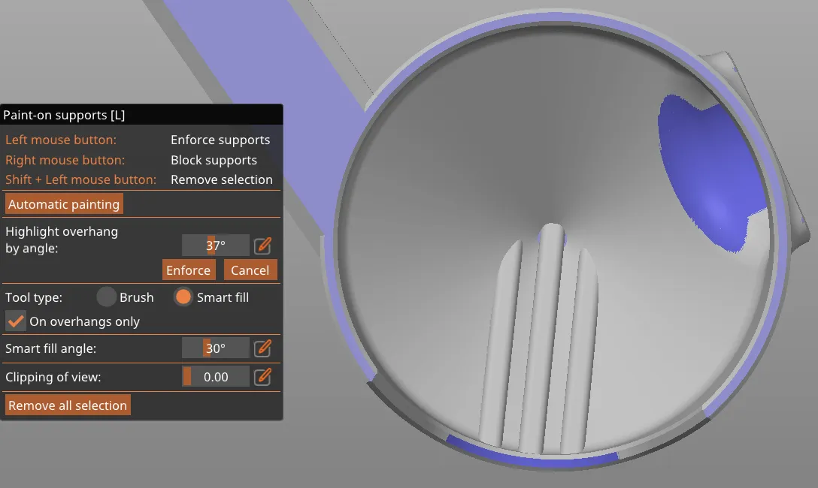Adjust the 0.00 Clipping of view slider
Viewport: 818px width, 488px height.
click(216, 377)
